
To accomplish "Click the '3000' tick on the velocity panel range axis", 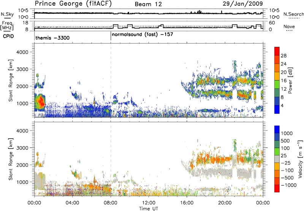I will (22, 148).
